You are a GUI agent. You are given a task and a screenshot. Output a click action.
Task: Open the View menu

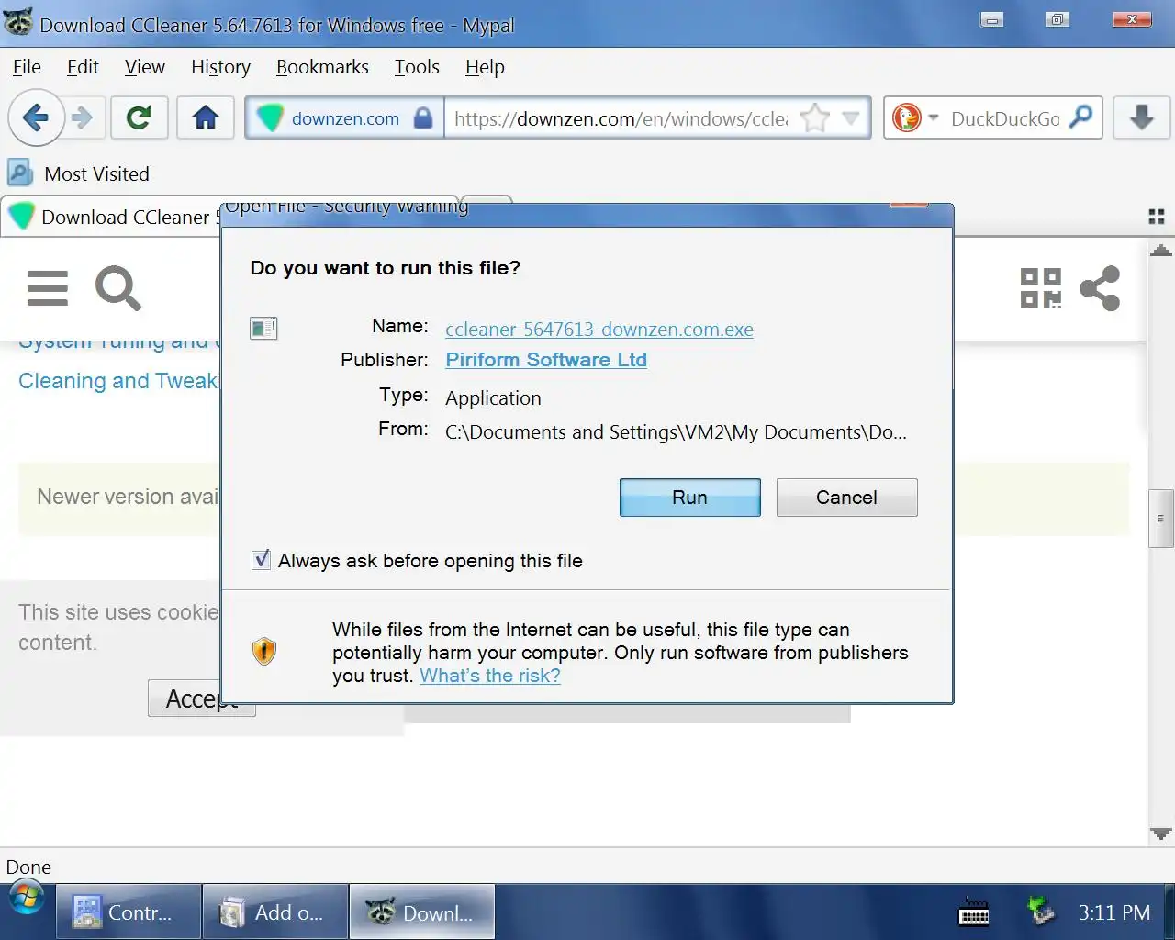click(x=145, y=67)
